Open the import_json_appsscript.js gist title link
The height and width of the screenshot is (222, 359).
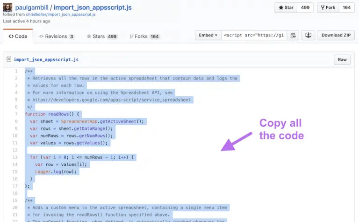pyautogui.click(x=93, y=7)
